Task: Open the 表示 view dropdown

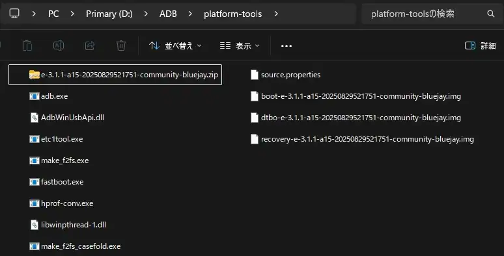Action: click(x=240, y=46)
